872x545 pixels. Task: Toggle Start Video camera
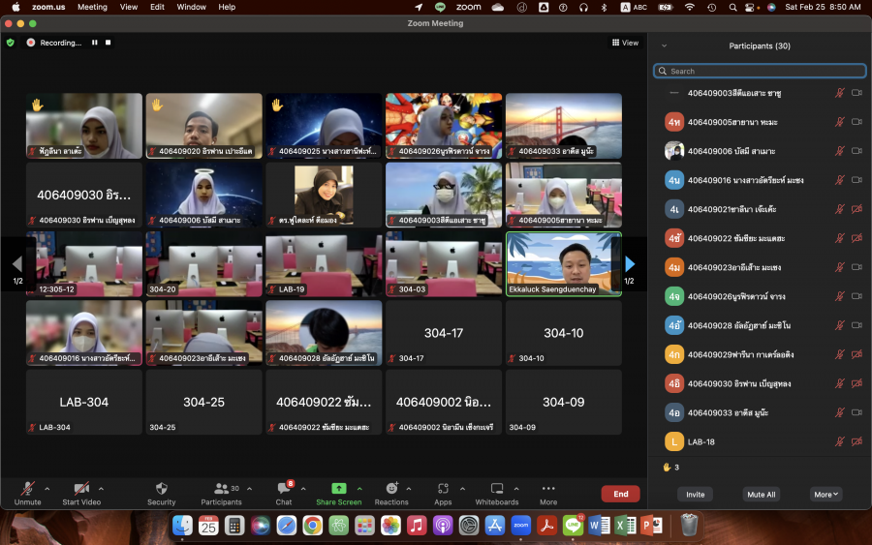point(81,489)
